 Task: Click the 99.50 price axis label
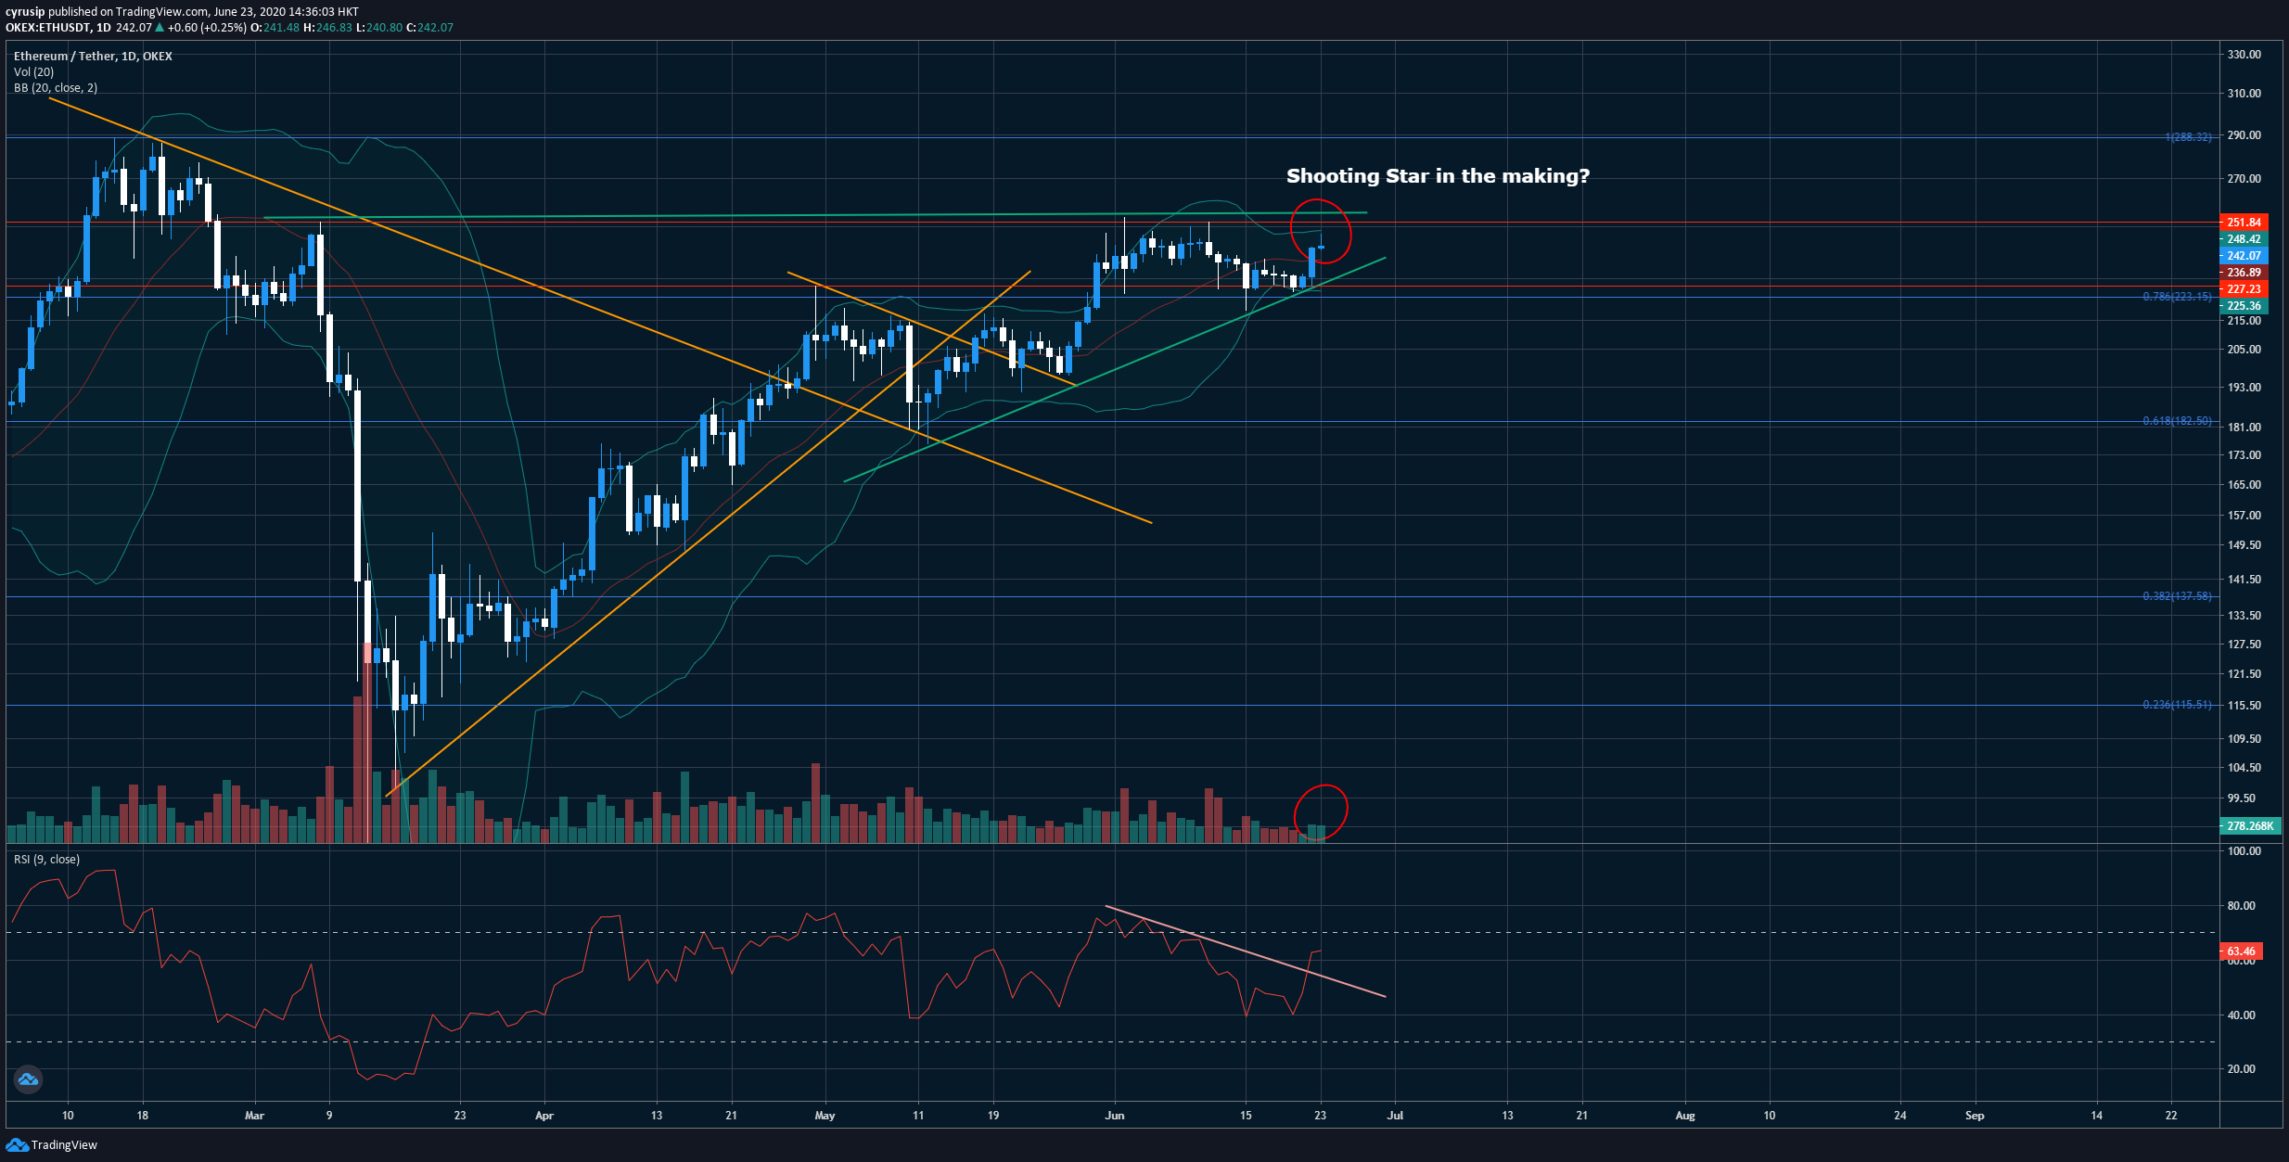pyautogui.click(x=2242, y=798)
